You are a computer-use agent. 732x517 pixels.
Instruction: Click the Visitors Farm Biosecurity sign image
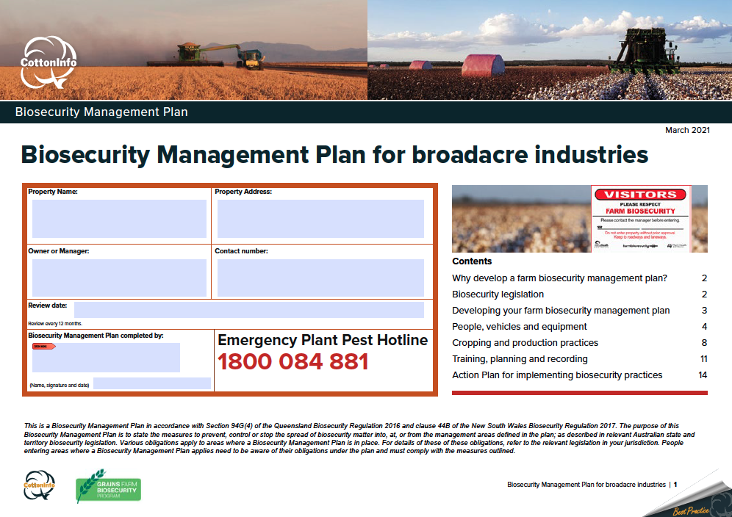(641, 218)
